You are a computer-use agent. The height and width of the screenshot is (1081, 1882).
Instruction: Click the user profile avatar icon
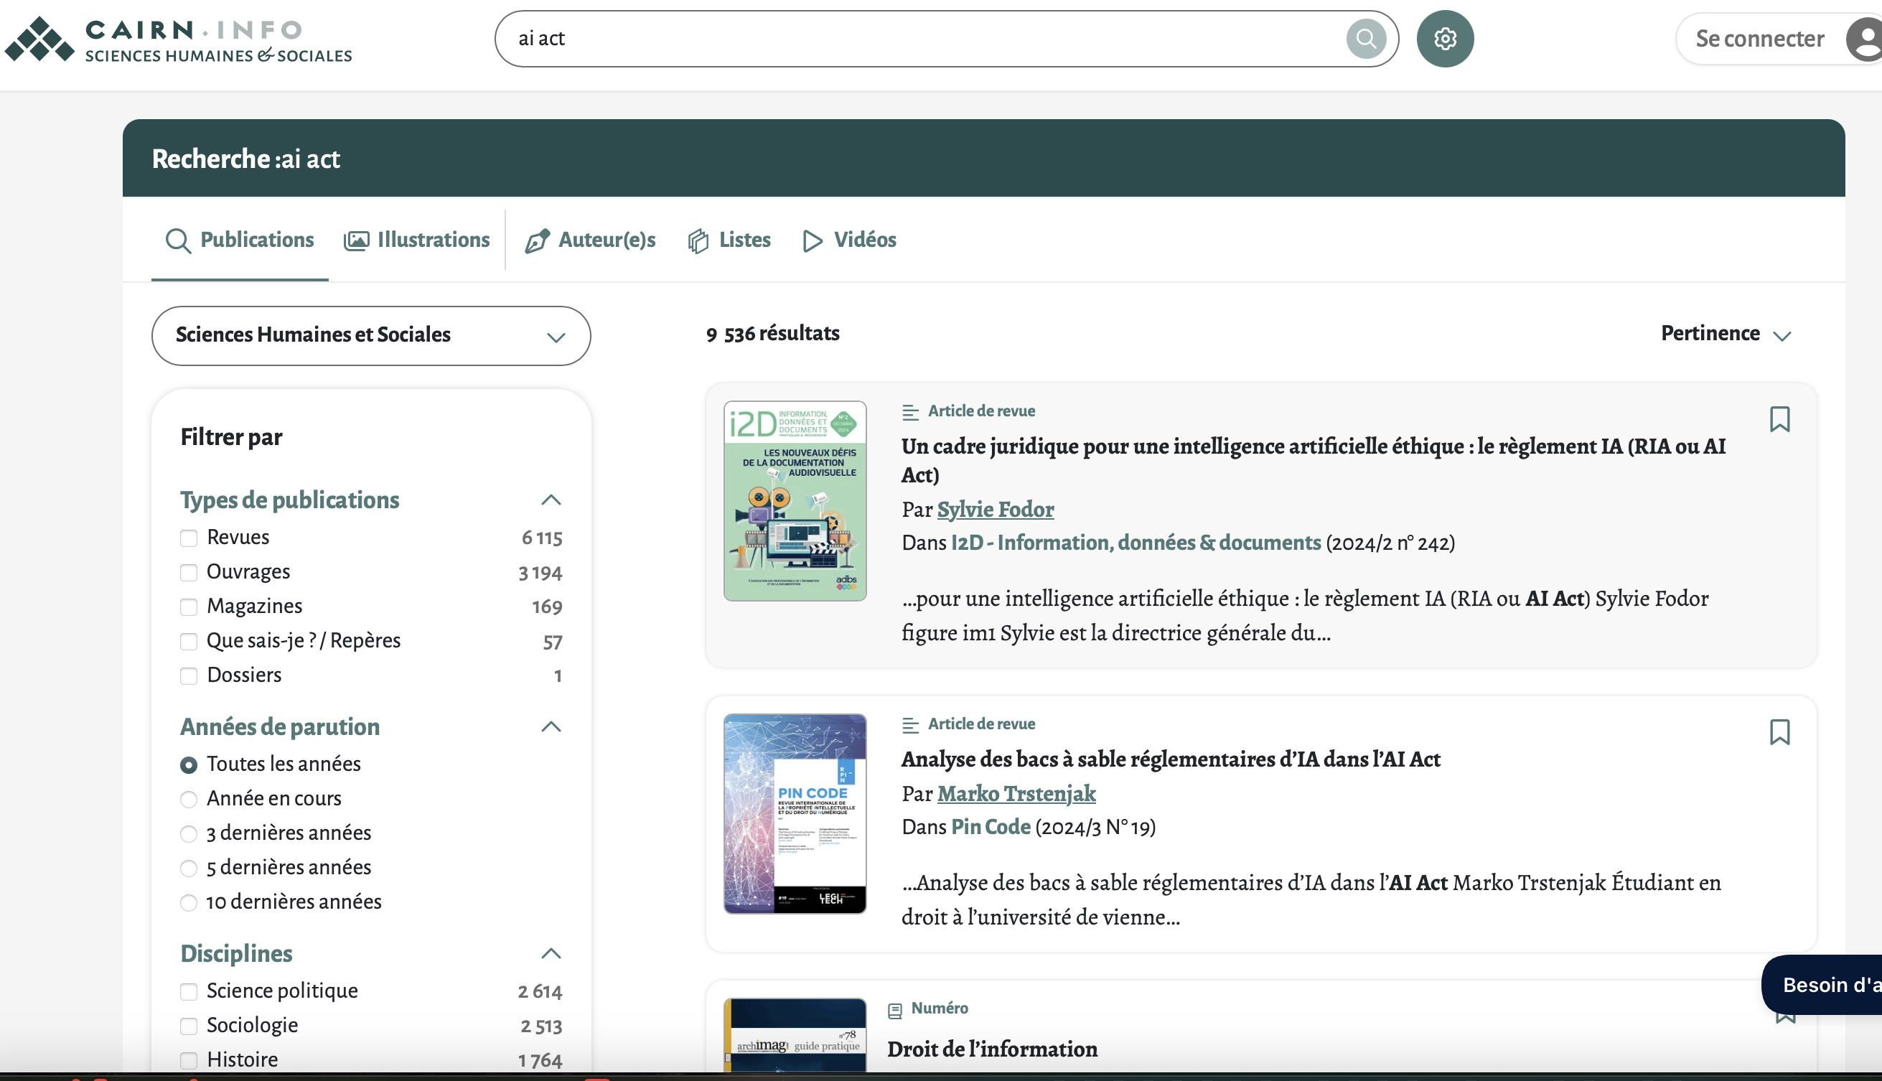point(1865,39)
